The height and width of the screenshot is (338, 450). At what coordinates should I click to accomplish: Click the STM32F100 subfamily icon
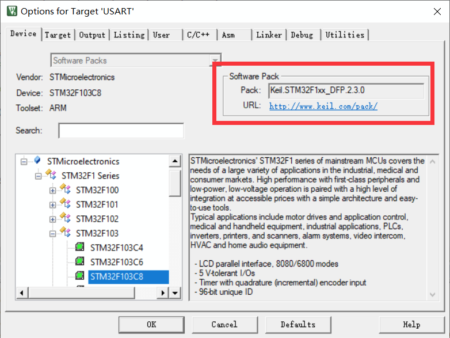[65, 189]
